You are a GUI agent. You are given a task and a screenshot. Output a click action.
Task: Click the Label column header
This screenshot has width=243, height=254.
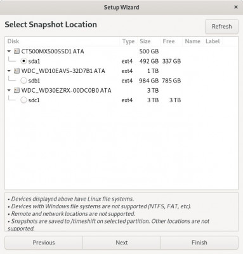click(x=213, y=41)
